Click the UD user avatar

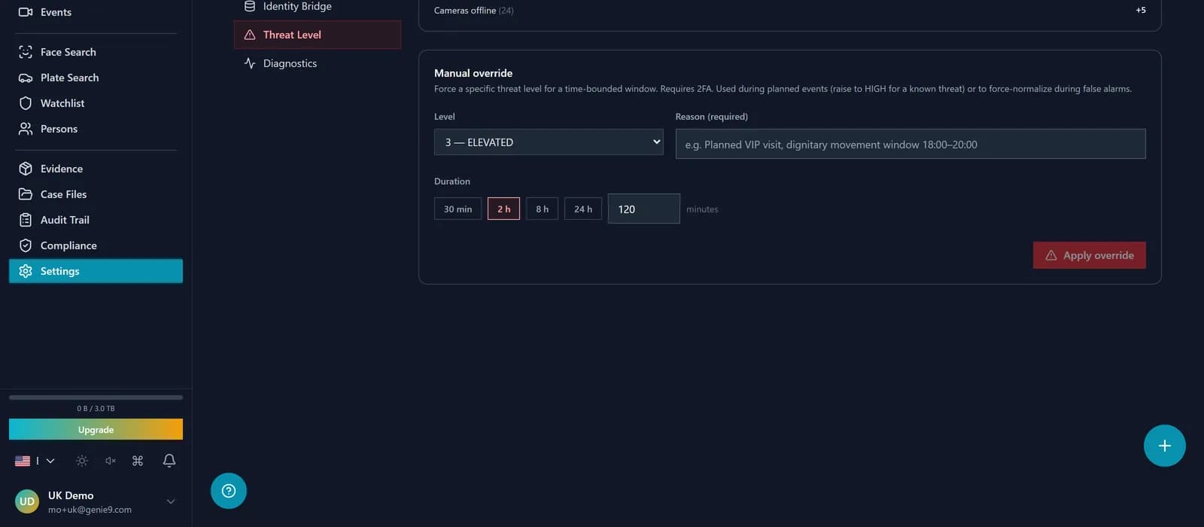point(27,501)
